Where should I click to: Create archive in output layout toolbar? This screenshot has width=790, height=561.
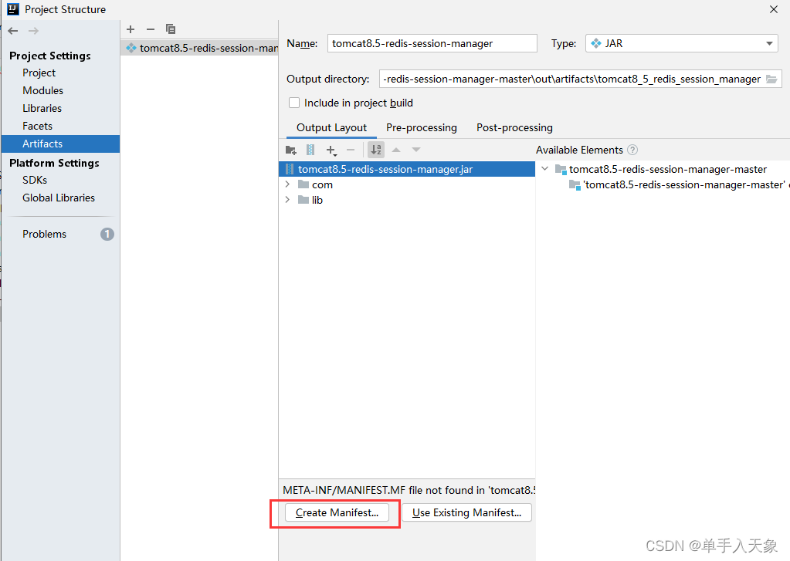point(310,150)
